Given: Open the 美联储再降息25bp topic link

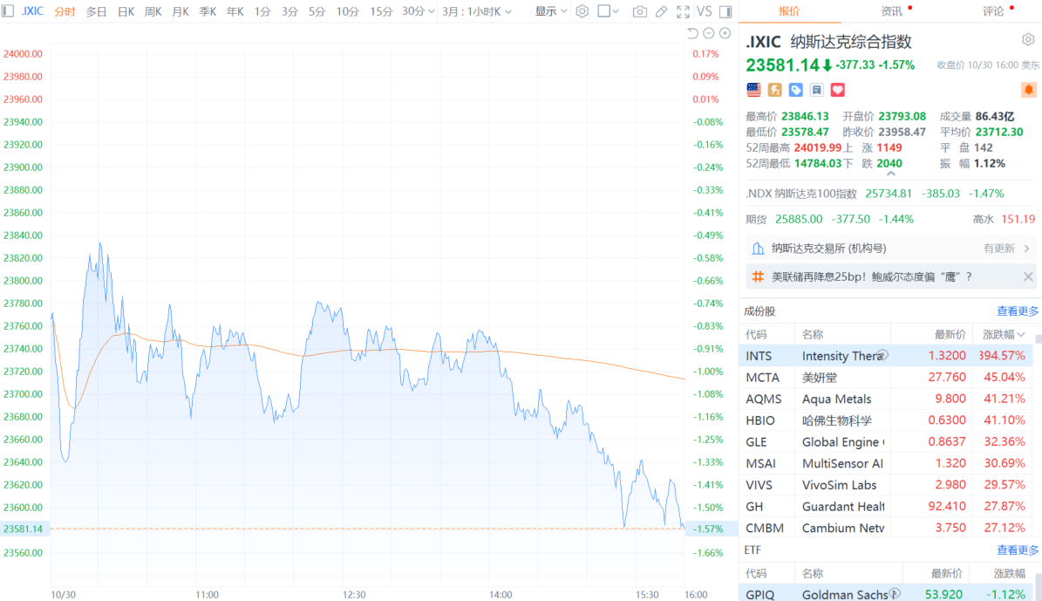Looking at the screenshot, I should tap(871, 277).
